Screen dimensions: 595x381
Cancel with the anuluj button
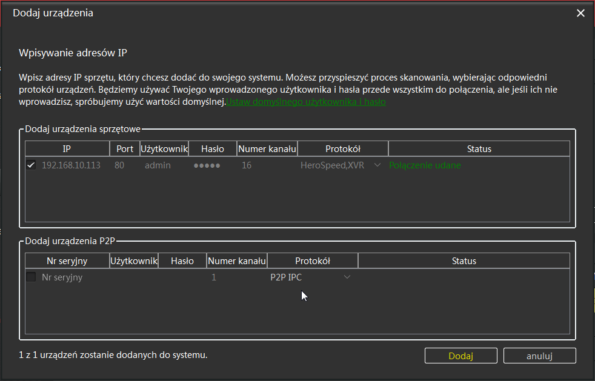coord(539,356)
